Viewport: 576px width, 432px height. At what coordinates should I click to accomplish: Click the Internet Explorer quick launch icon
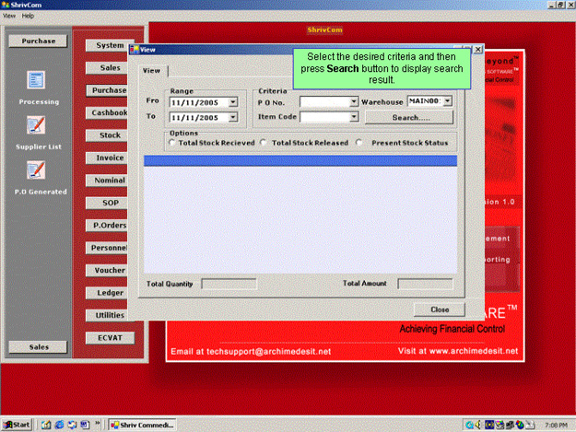pyautogui.click(x=59, y=425)
